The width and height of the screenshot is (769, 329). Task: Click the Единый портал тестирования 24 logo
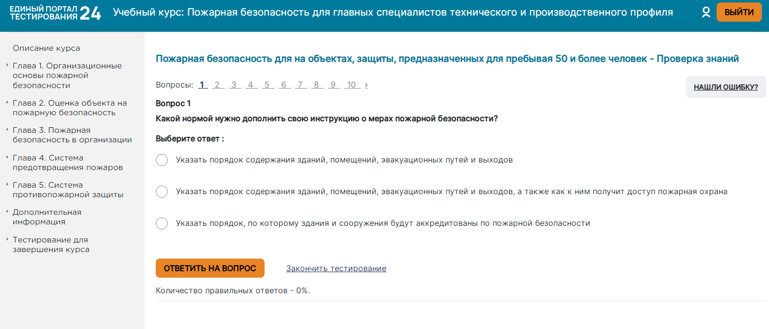(55, 13)
